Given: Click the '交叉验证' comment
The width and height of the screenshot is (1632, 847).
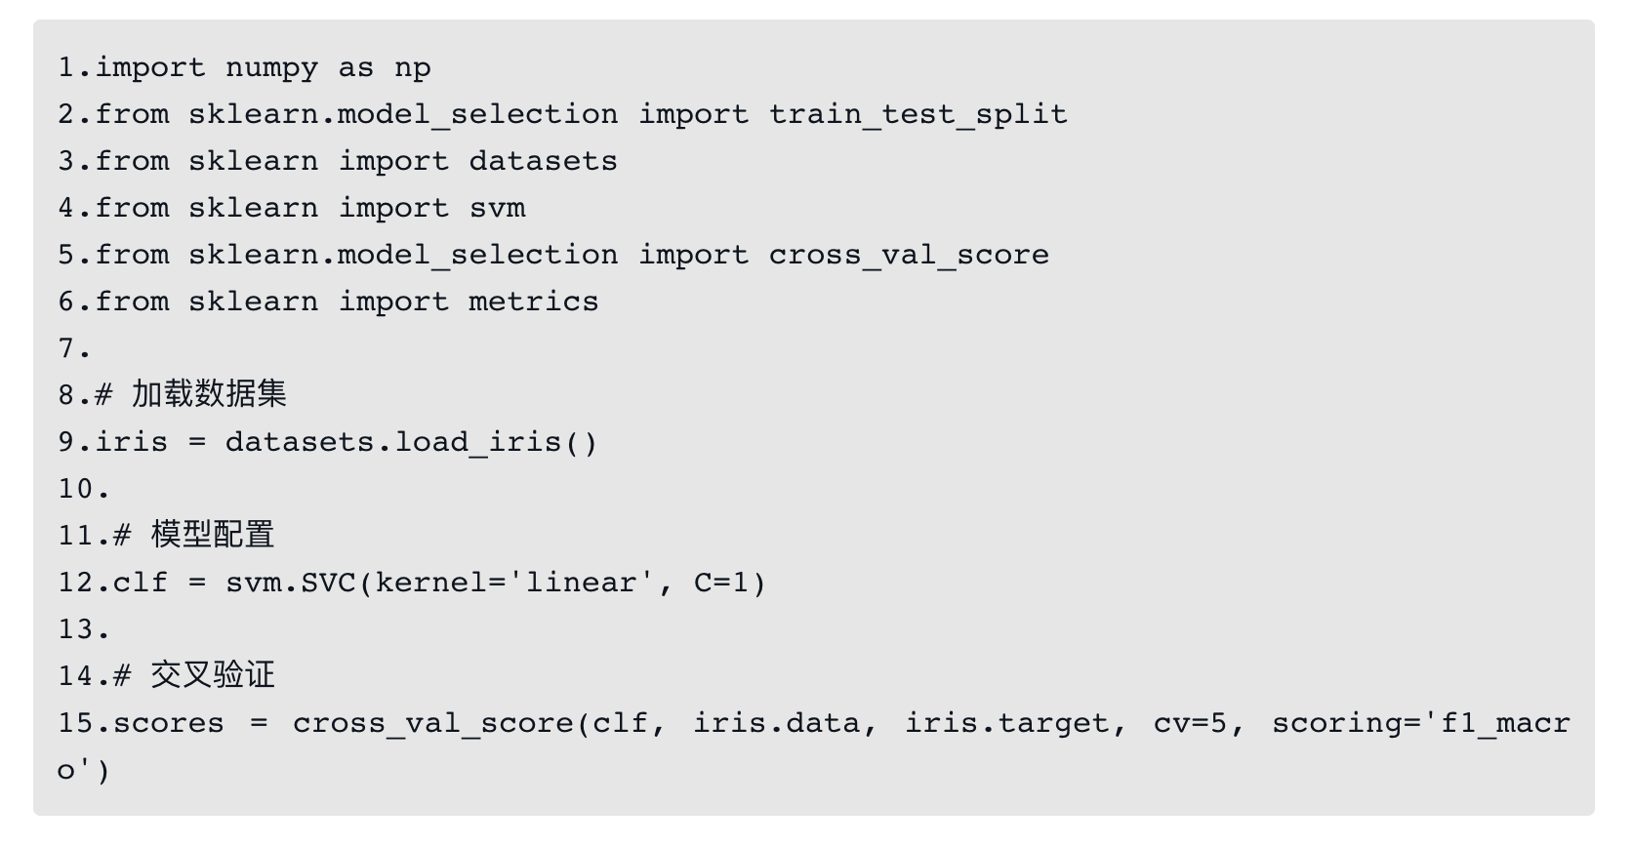Looking at the screenshot, I should 213,675.
